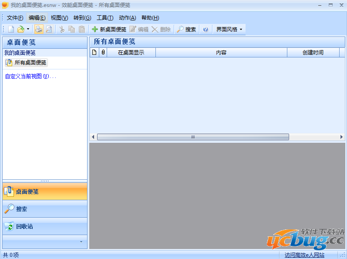The width and height of the screenshot is (347, 259).
Task: Click the new blank file icon
Action: [x=11, y=29]
